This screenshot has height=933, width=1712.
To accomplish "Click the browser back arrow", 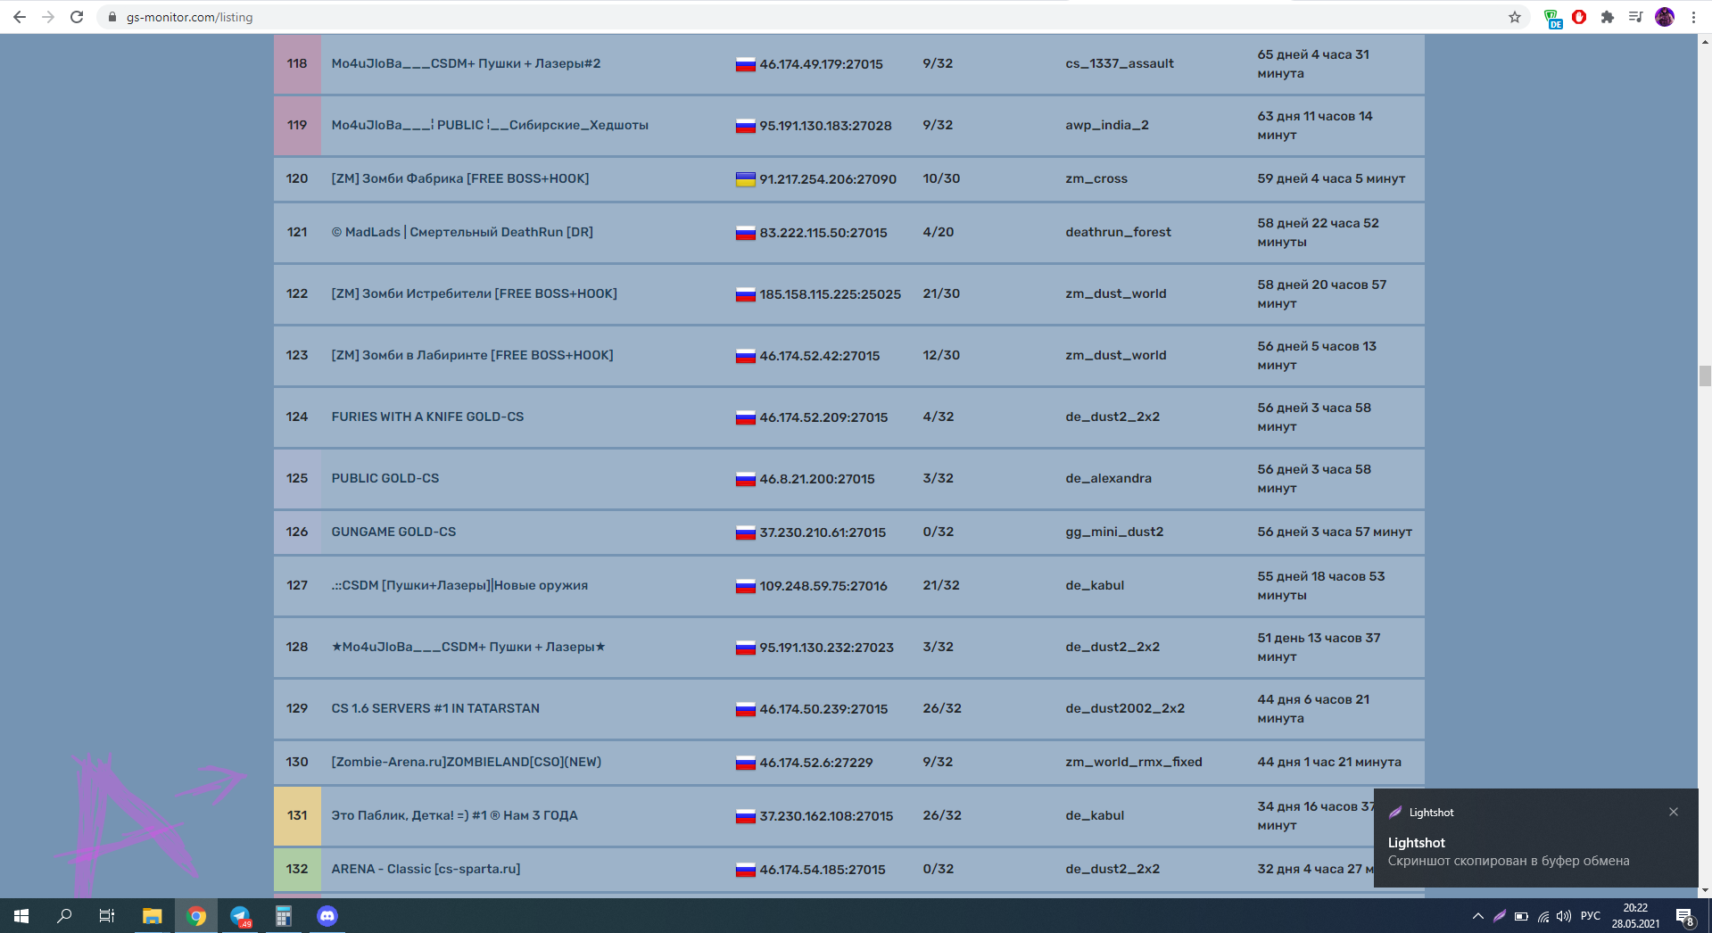I will pyautogui.click(x=19, y=17).
